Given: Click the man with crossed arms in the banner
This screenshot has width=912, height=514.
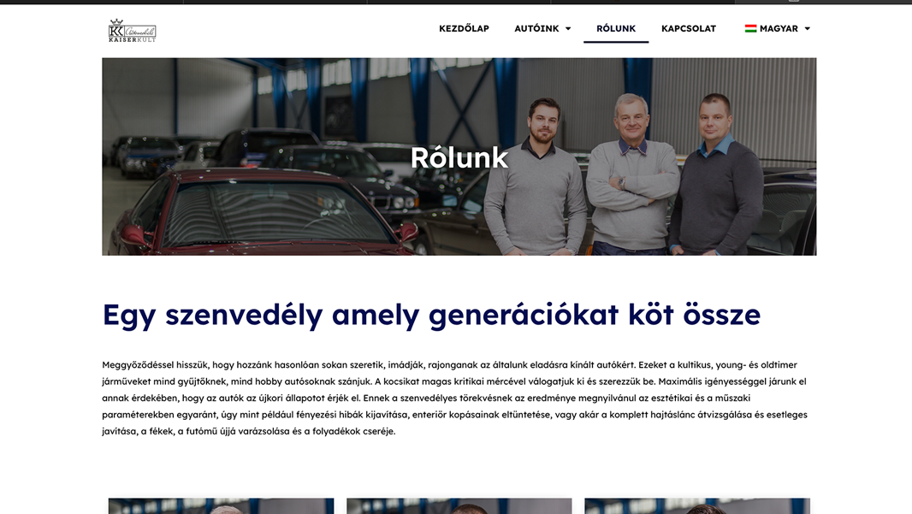Looking at the screenshot, I should [x=631, y=174].
